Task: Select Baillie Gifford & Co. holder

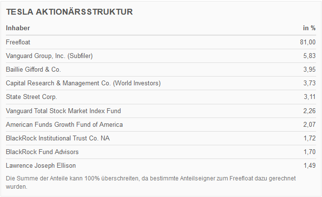Action: click(x=33, y=70)
